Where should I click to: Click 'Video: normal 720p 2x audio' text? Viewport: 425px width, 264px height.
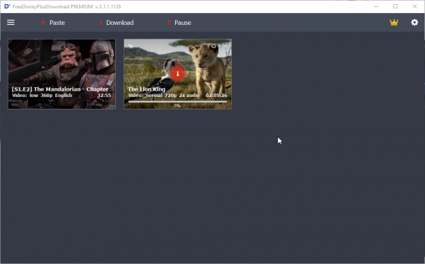[x=164, y=96]
